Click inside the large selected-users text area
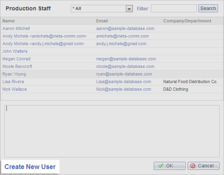This screenshot has width=224, height=175. coord(112,131)
